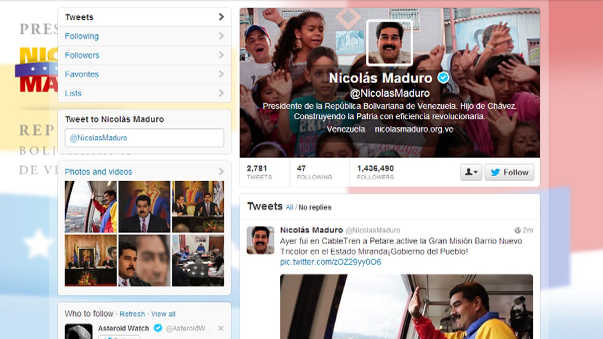603x339 pixels.
Task: Open the Tweets menu item
Action: [144, 17]
